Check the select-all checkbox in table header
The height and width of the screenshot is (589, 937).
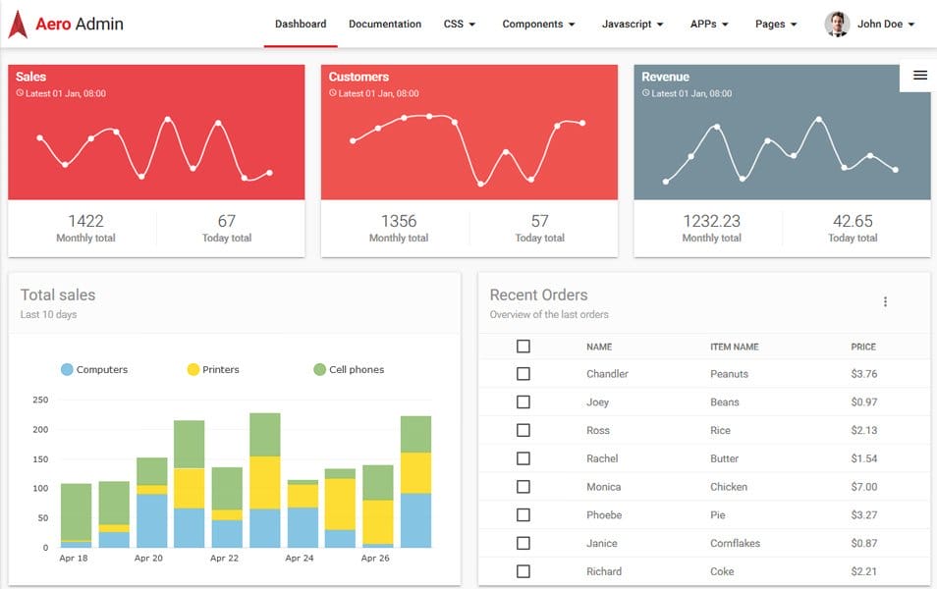coord(523,347)
